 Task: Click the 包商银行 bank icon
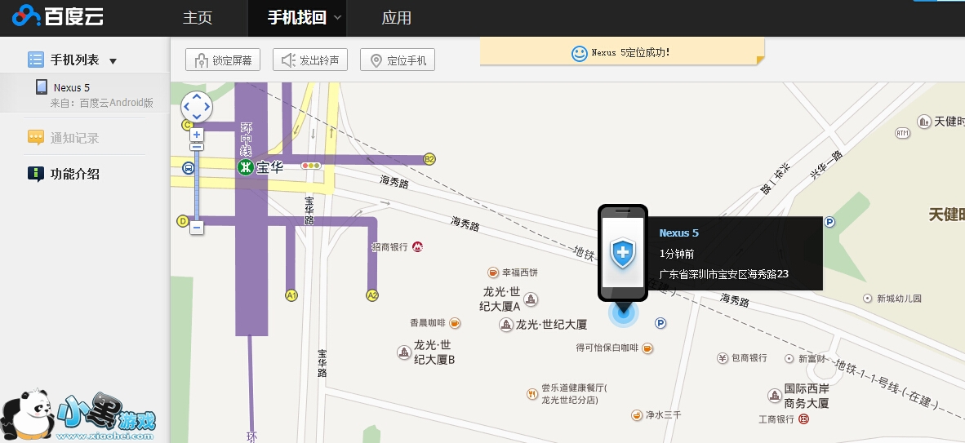click(723, 358)
